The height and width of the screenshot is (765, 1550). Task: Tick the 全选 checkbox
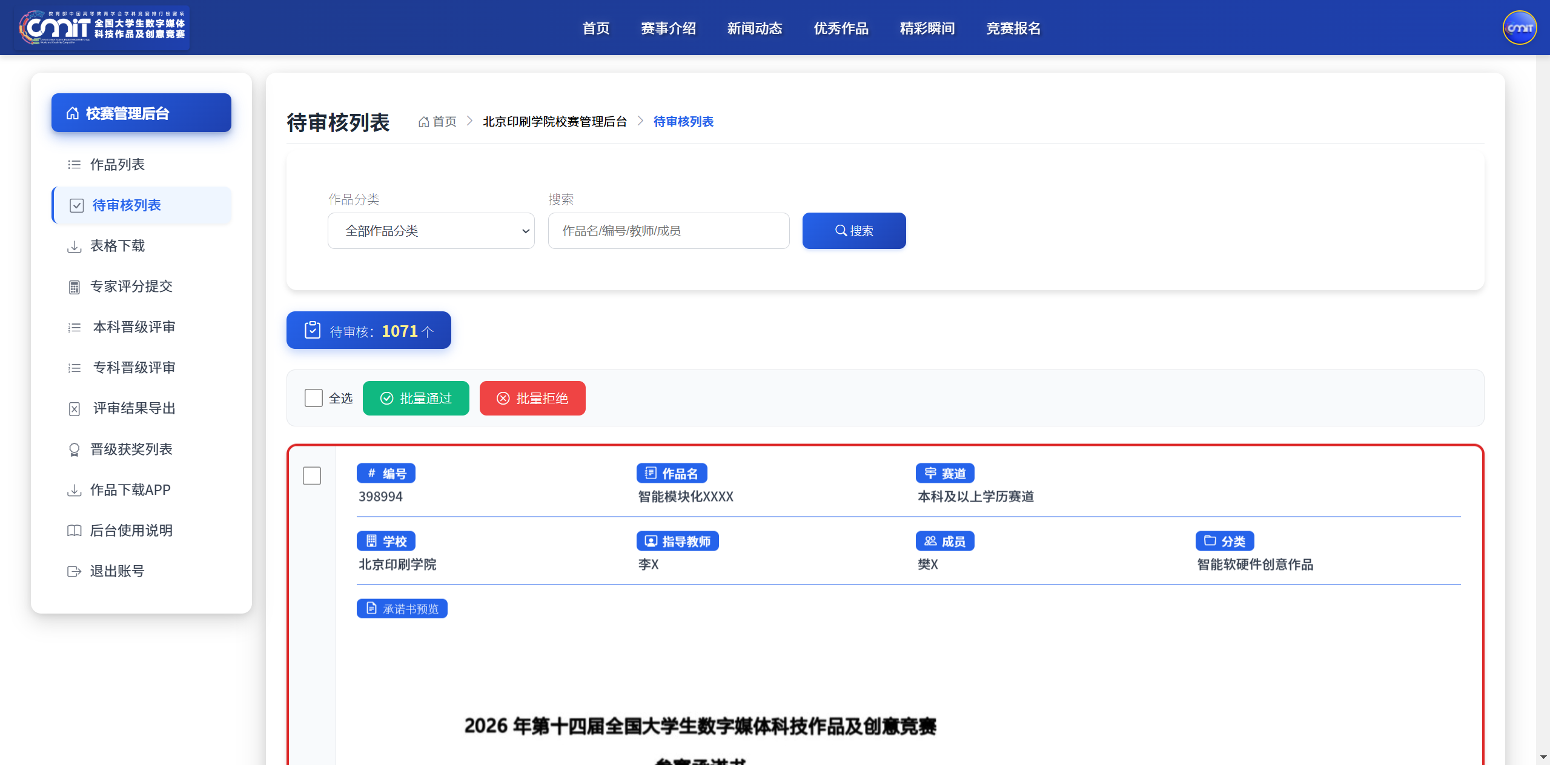click(313, 398)
